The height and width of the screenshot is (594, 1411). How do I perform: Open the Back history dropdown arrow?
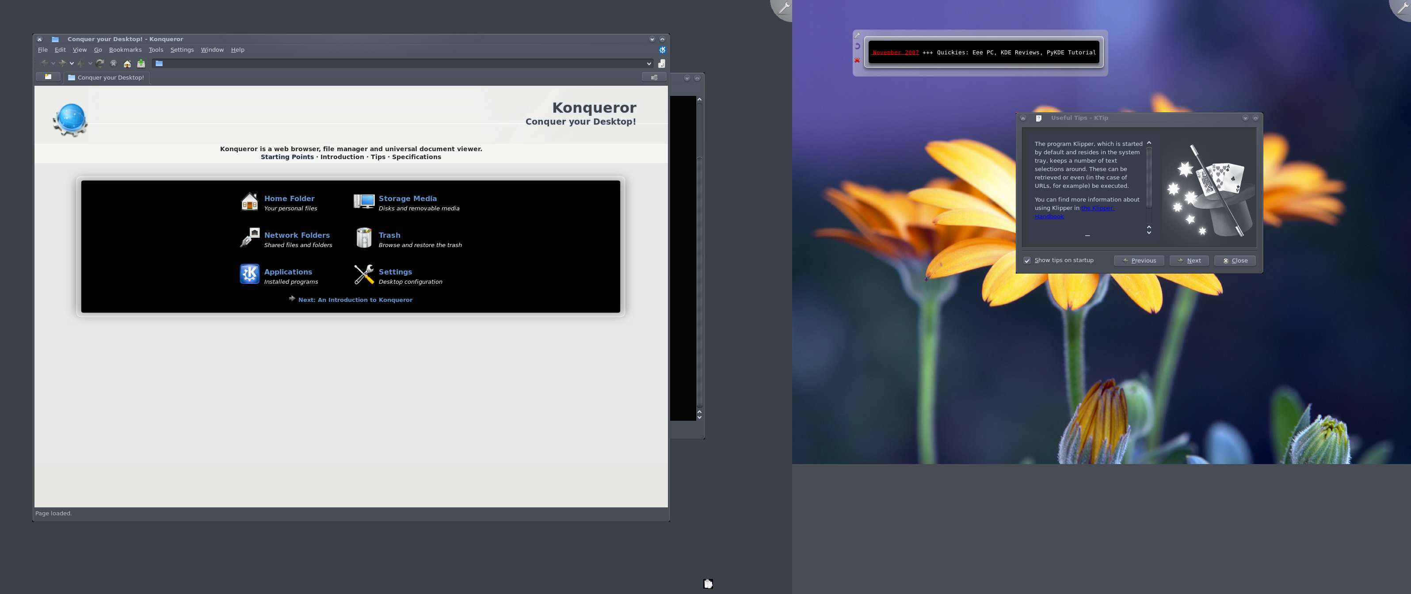click(x=53, y=64)
